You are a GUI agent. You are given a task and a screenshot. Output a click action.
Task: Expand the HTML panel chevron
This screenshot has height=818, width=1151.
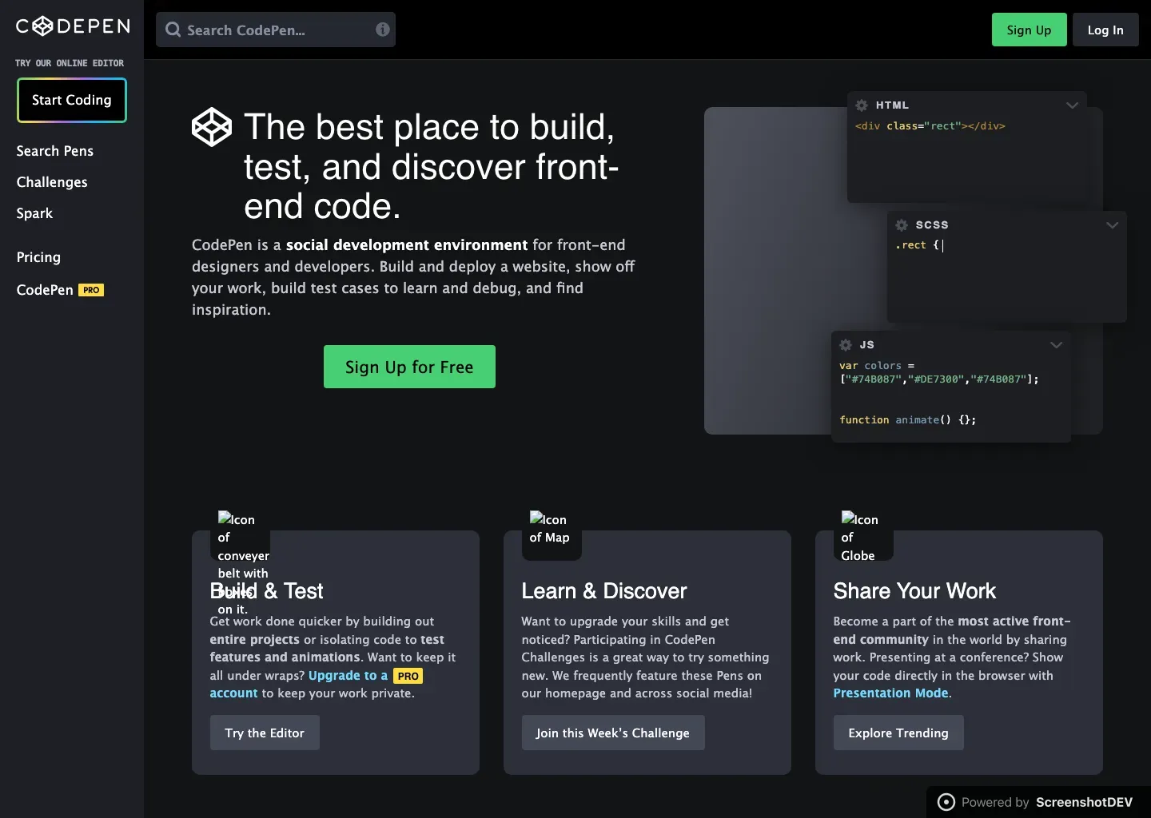(x=1073, y=105)
